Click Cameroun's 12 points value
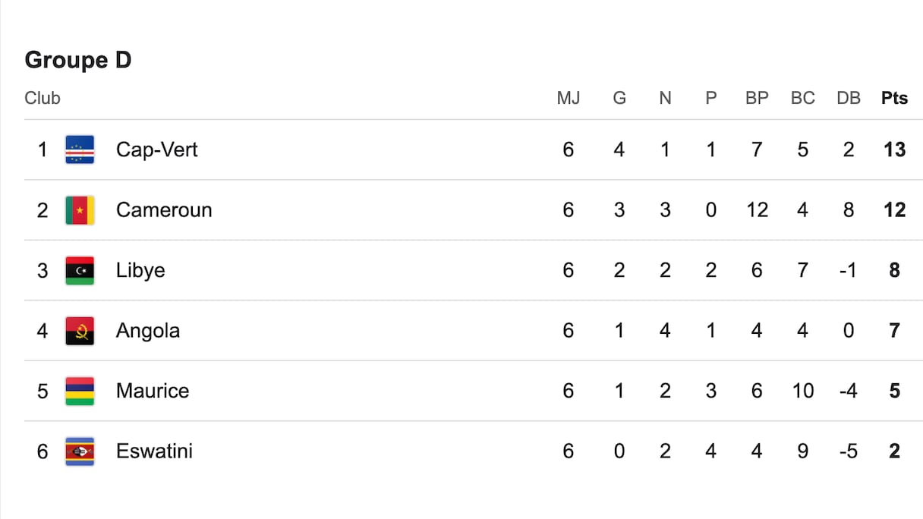Image resolution: width=923 pixels, height=519 pixels. click(894, 210)
